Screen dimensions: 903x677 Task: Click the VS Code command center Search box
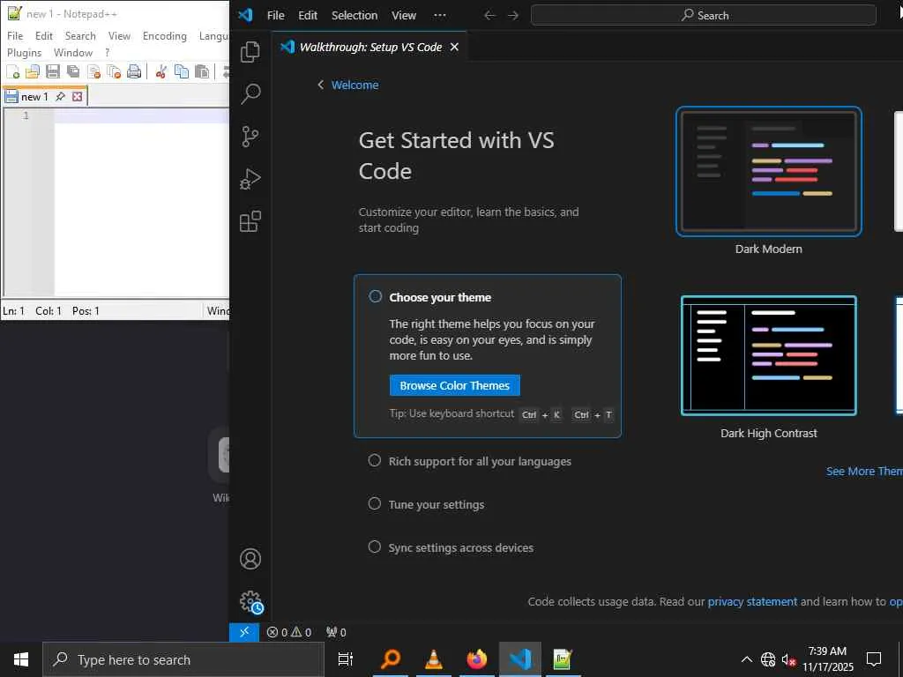(x=703, y=16)
